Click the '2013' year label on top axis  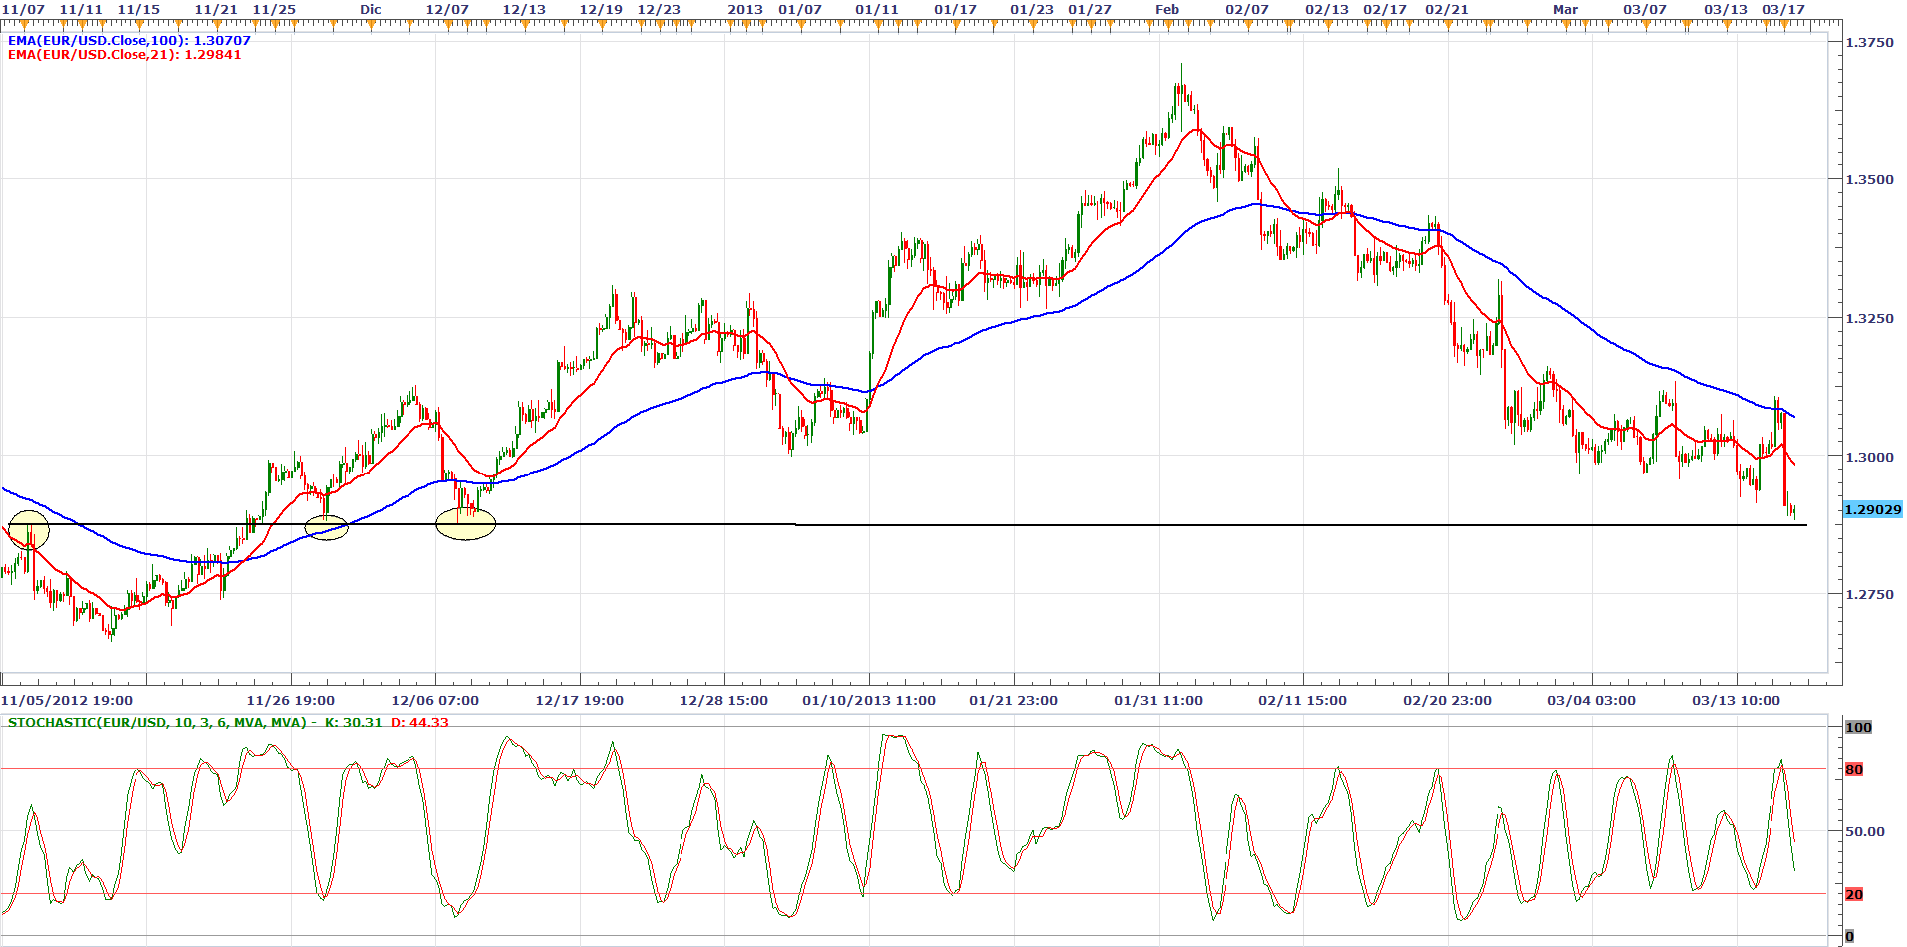click(744, 9)
